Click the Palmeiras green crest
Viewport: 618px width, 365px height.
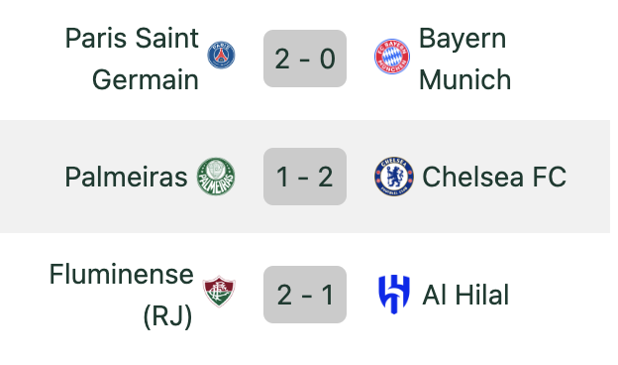(x=216, y=177)
